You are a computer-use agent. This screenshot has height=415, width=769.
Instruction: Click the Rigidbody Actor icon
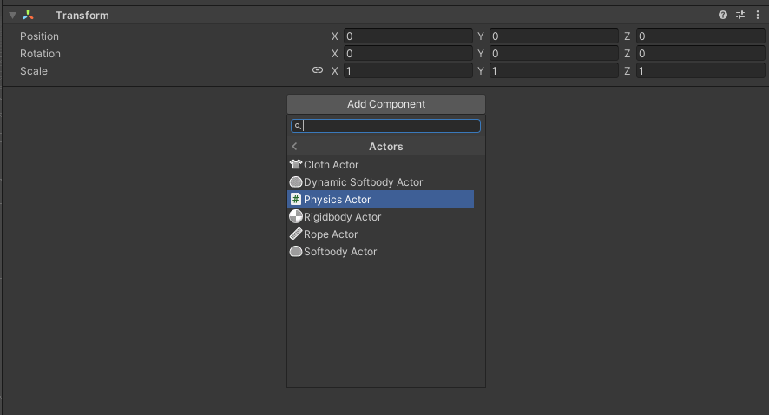tap(296, 217)
